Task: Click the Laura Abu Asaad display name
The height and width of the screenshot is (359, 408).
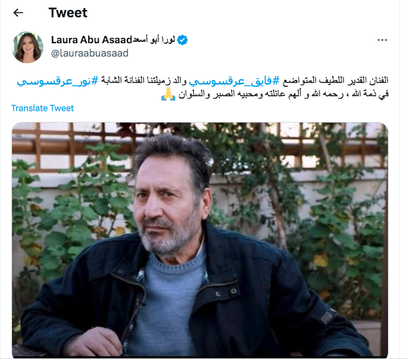Action: pos(91,40)
